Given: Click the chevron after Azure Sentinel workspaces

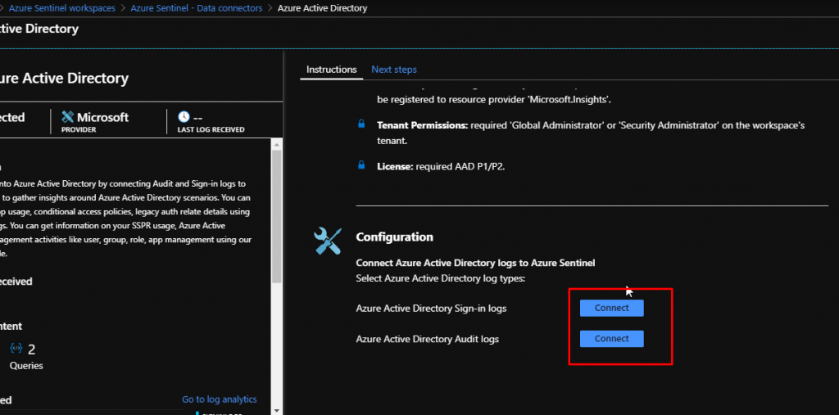Looking at the screenshot, I should pos(124,8).
